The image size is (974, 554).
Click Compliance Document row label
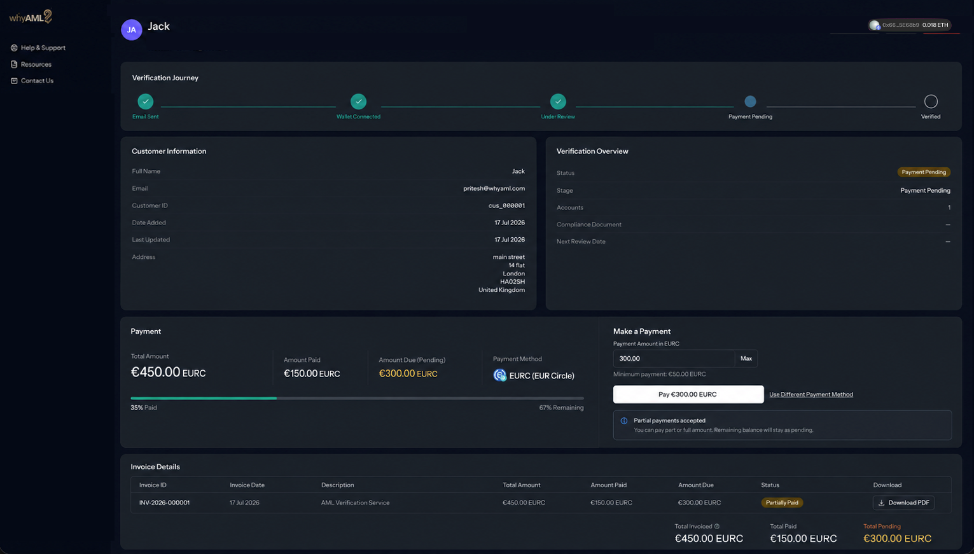coord(589,225)
